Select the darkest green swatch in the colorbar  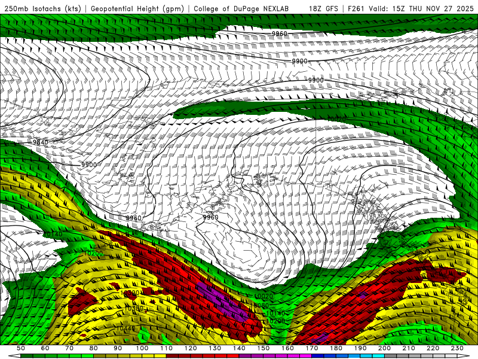tap(27, 356)
